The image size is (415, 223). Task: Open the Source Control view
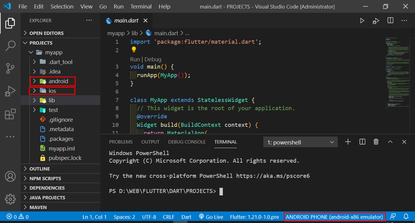tap(10, 69)
